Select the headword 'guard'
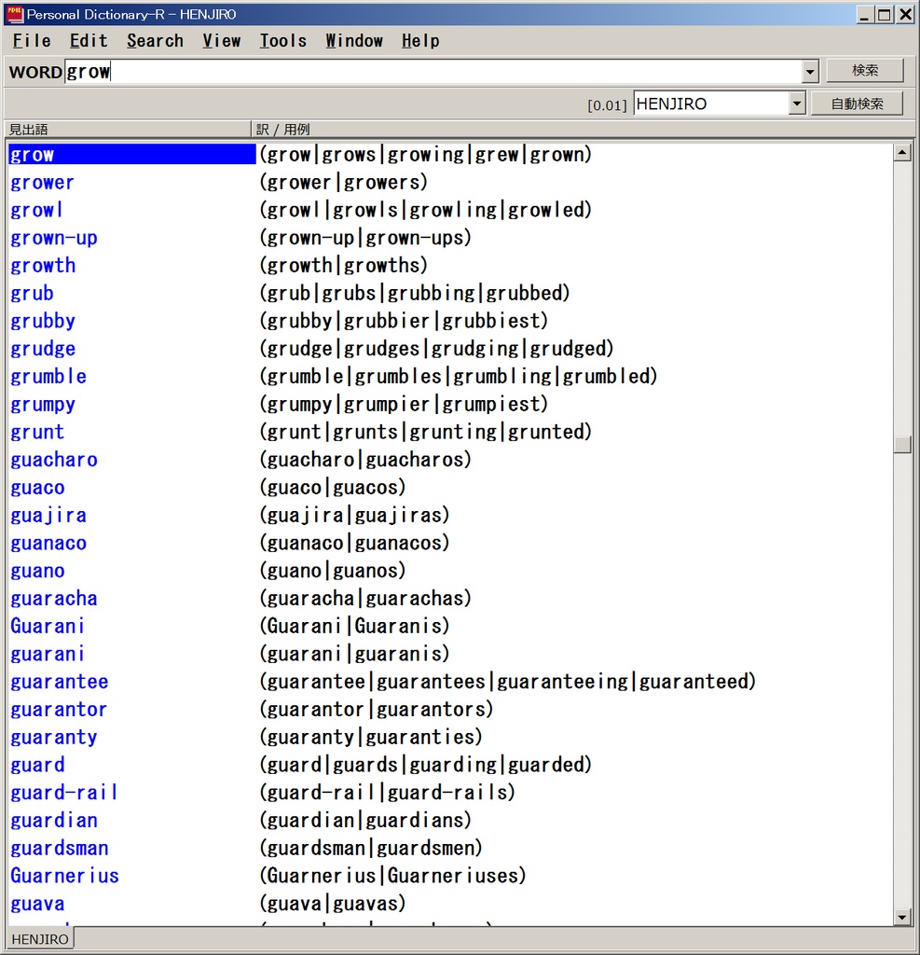Screen dimensions: 920x955 coord(37,765)
